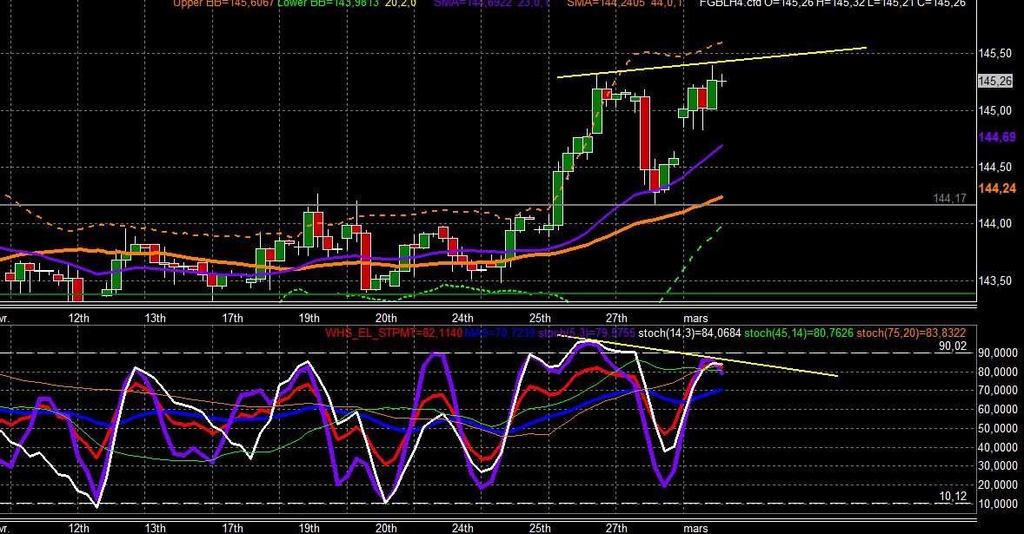Select 90,0000 on the stochastic axis

pos(997,353)
